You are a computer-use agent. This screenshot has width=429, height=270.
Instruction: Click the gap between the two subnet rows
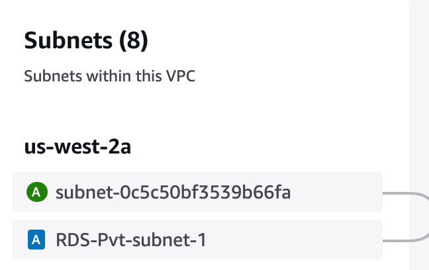pyautogui.click(x=197, y=216)
